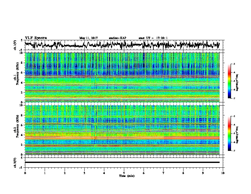Click the ch.2 spectrogram panel
Screen dimensions: 251x194
coord(122,130)
